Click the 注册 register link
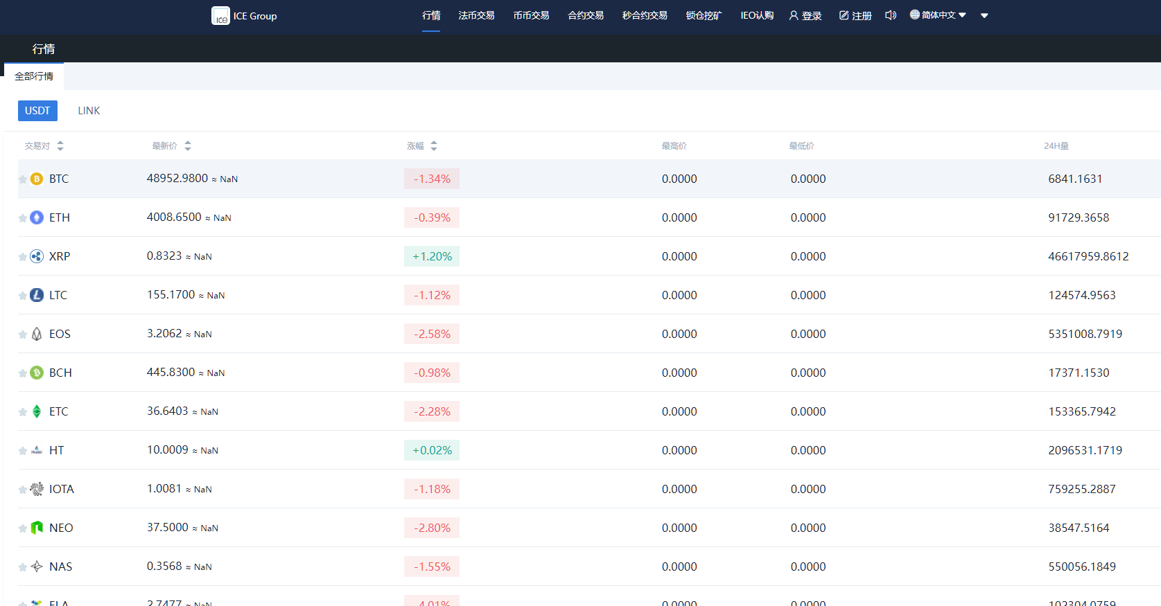The image size is (1161, 606). pyautogui.click(x=862, y=16)
